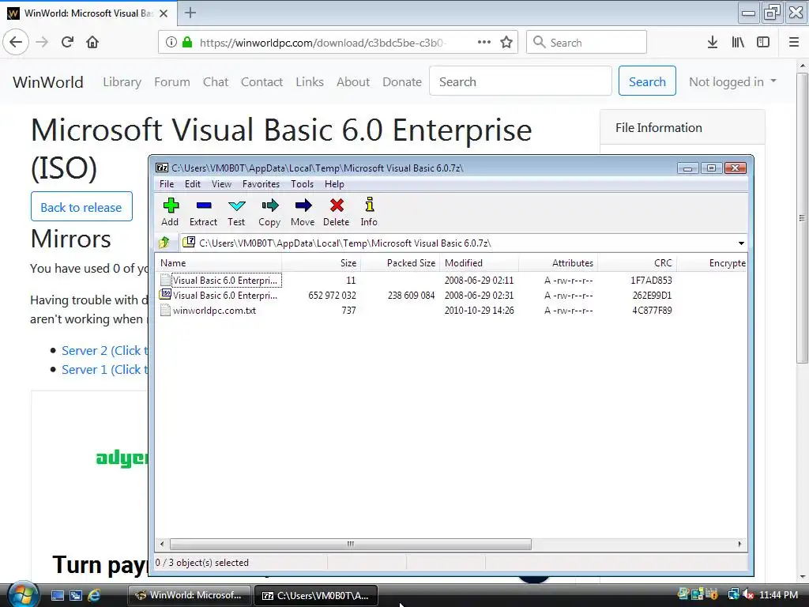Open Firefox hamburger menu
809x607 pixels.
click(794, 43)
